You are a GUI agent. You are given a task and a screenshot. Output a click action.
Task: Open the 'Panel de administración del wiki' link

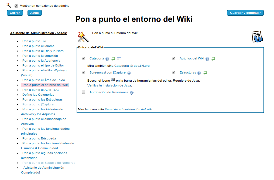click(128, 109)
